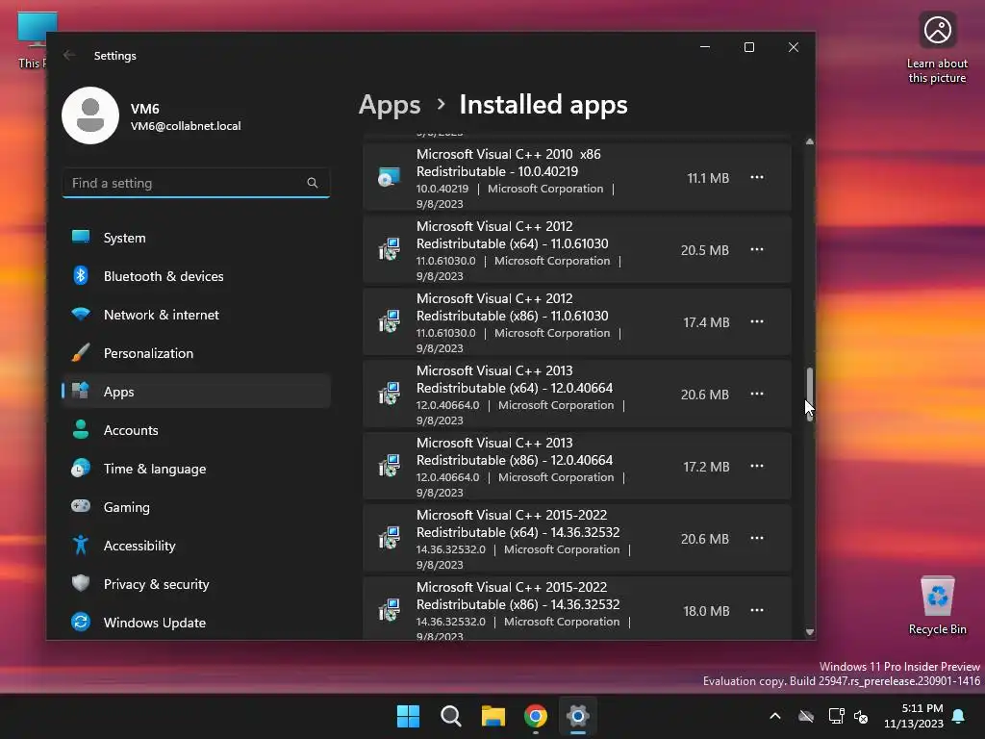Open notification bell in system tray
The height and width of the screenshot is (739, 985).
tap(959, 716)
